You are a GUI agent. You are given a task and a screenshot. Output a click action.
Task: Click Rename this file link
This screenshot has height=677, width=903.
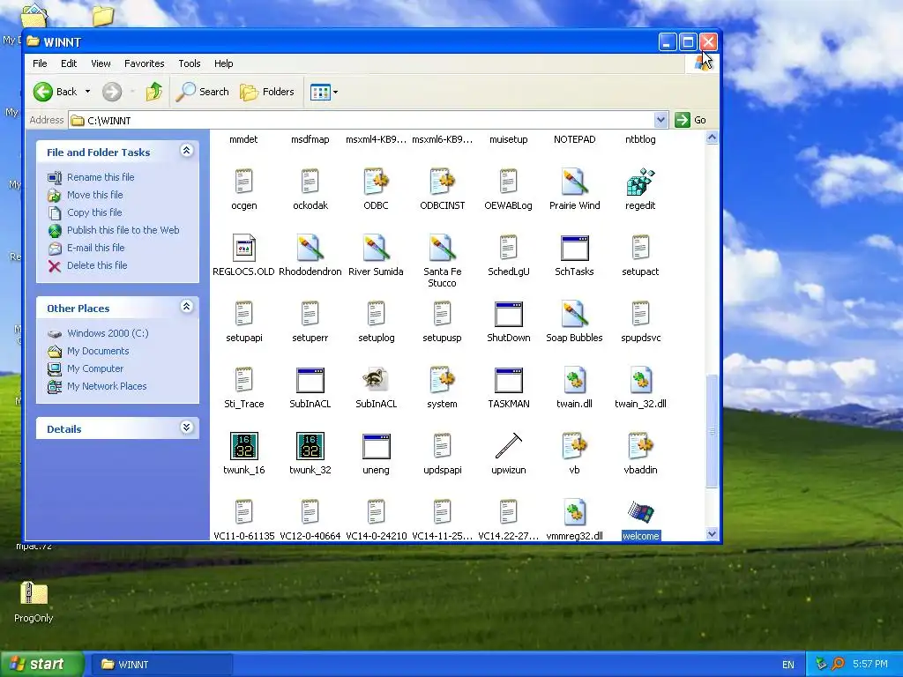[101, 177]
